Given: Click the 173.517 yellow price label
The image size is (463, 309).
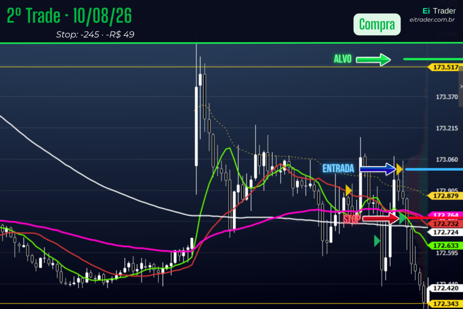Looking at the screenshot, I should (445, 67).
